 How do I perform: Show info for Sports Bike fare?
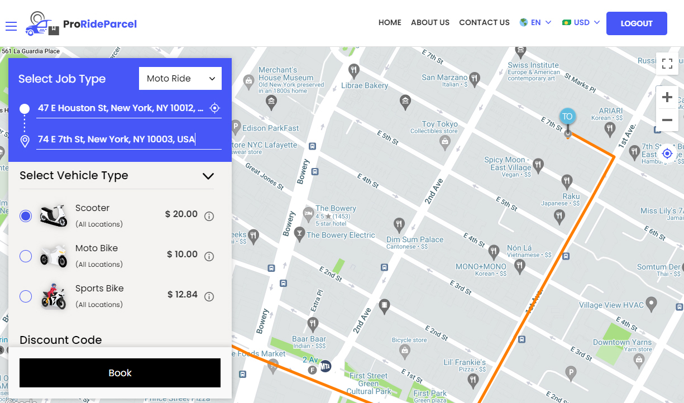[x=209, y=297]
